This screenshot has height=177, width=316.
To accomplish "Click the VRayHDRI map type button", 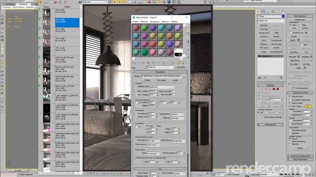I will point(181,67).
